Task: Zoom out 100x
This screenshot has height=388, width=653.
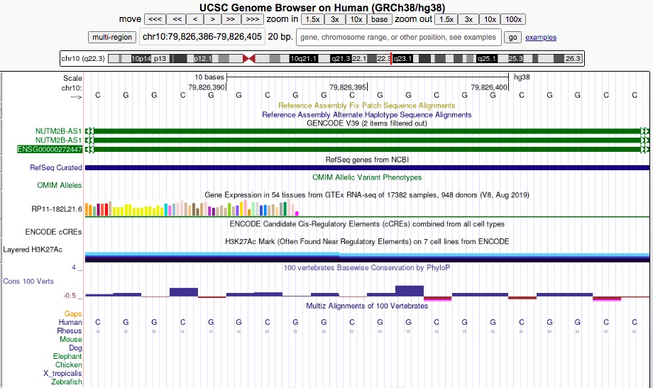Action: (513, 19)
